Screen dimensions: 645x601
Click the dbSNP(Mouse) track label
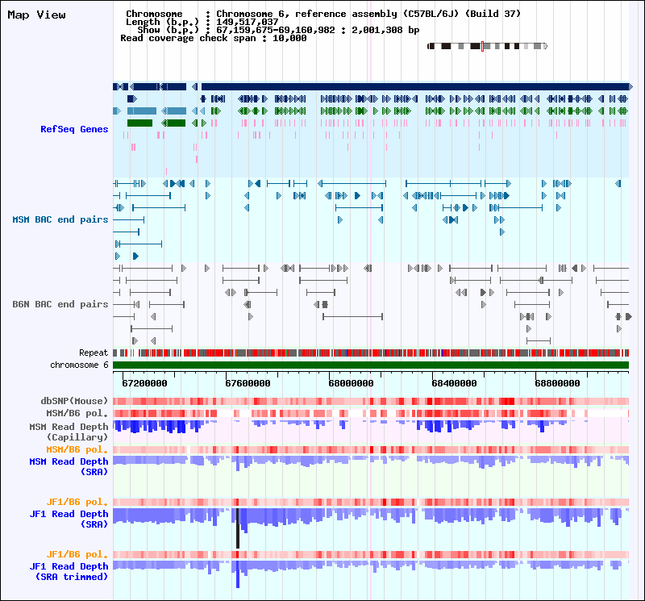click(74, 401)
